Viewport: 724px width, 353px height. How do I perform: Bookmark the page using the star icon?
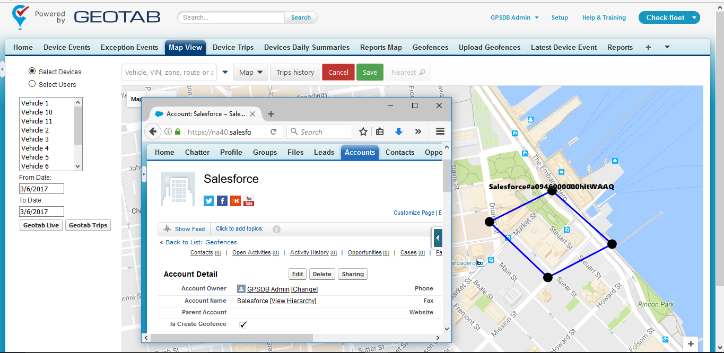363,131
